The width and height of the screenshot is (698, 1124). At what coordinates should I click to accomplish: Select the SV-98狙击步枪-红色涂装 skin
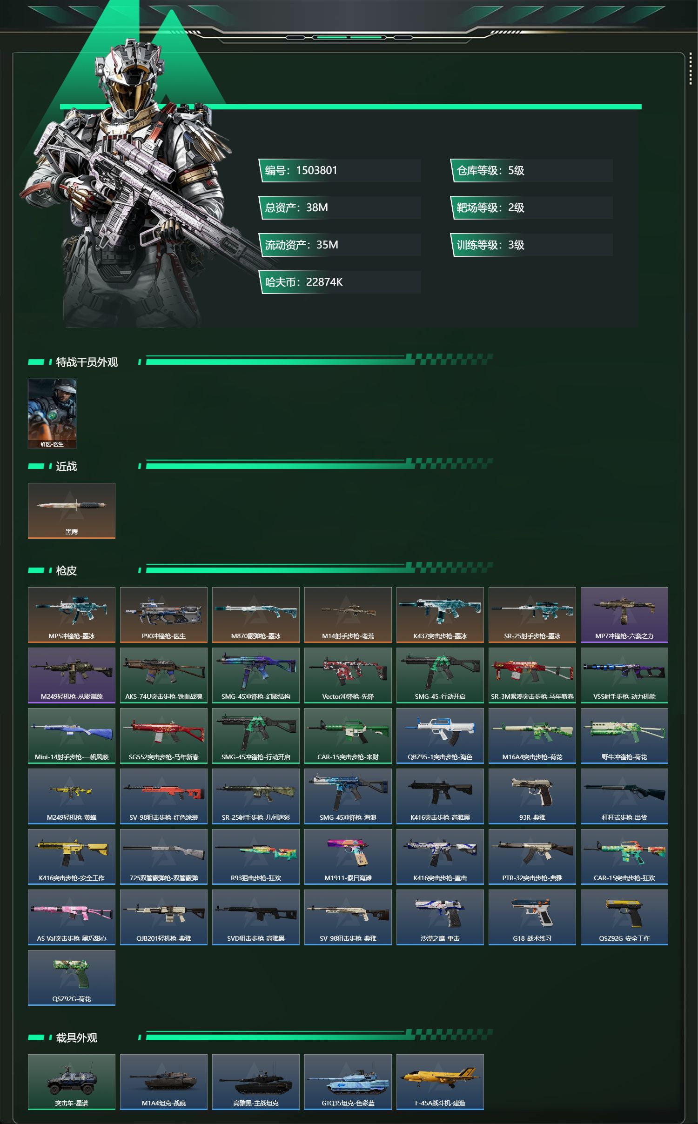pos(164,796)
